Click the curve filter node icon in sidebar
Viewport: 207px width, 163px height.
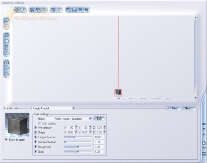(x=7, y=47)
